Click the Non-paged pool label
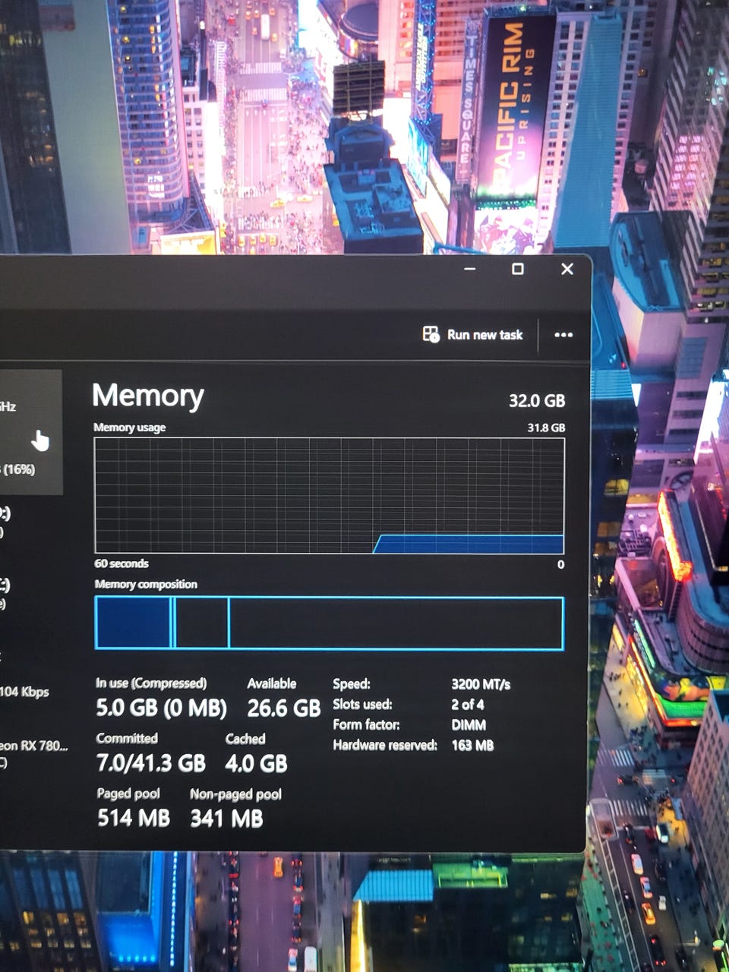Viewport: 729px width, 972px height. tap(235, 794)
